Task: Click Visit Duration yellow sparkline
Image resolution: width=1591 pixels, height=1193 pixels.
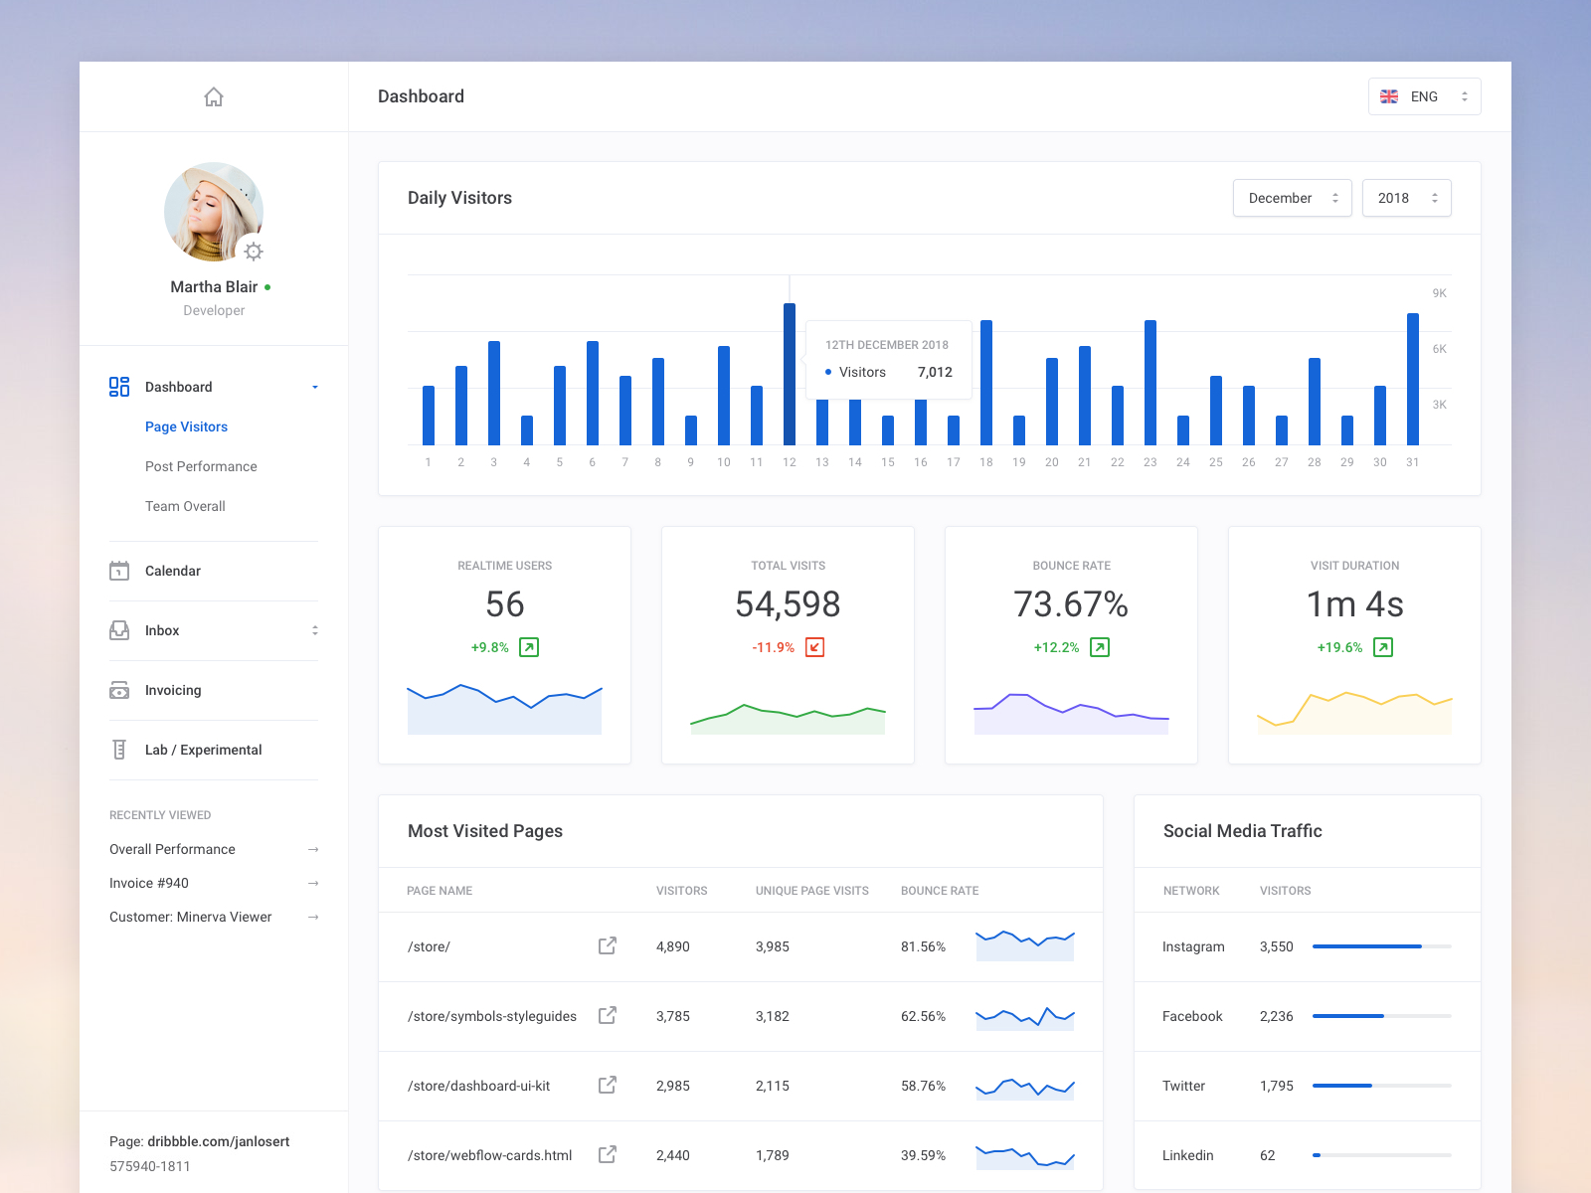Action: pos(1354,713)
